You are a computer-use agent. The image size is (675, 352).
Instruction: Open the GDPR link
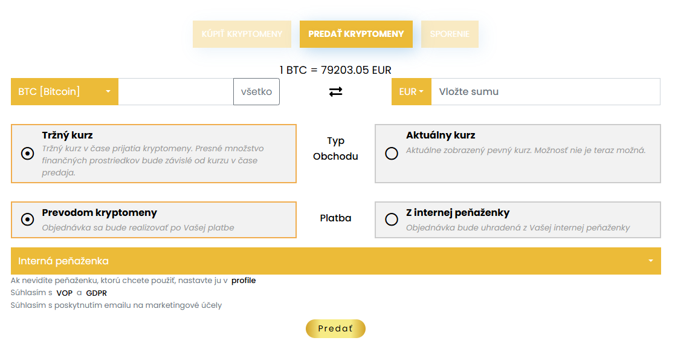click(x=97, y=293)
